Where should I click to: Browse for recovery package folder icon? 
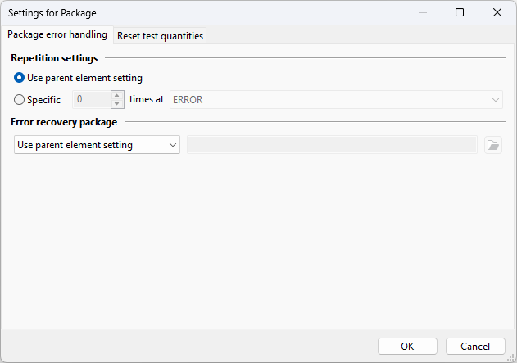point(493,145)
